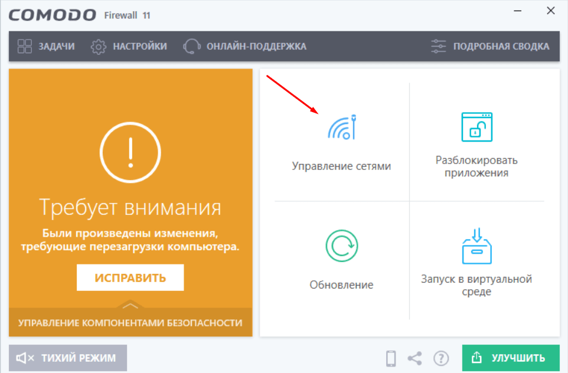
Task: Click the mobile phone icon
Action: point(390,358)
